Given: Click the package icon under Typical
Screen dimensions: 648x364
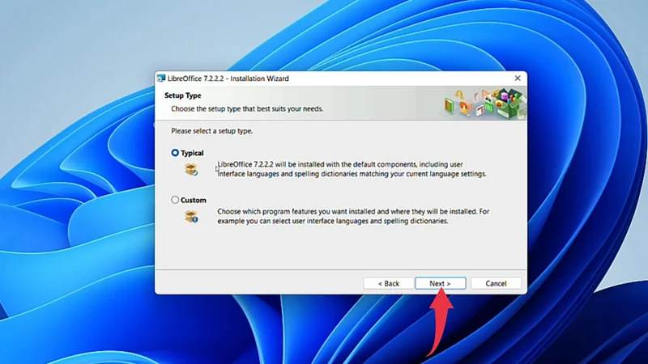Looking at the screenshot, I should tap(191, 169).
